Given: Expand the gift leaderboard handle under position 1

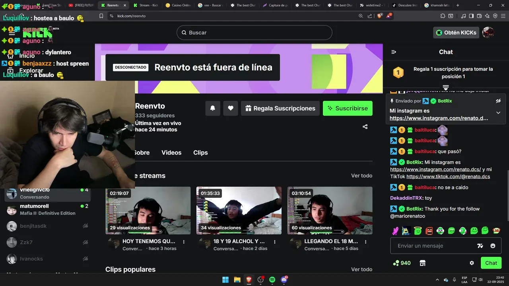Looking at the screenshot, I should (x=446, y=87).
